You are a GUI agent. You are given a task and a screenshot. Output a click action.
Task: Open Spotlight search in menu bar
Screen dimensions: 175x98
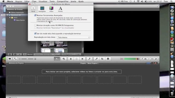coord(171,1)
